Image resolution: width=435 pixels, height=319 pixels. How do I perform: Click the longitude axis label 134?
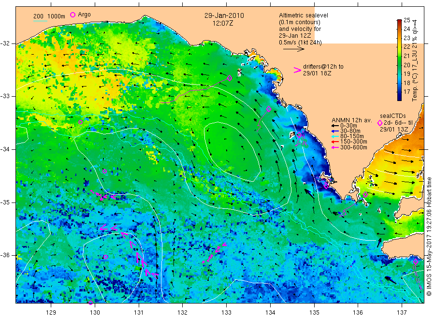[270, 313]
